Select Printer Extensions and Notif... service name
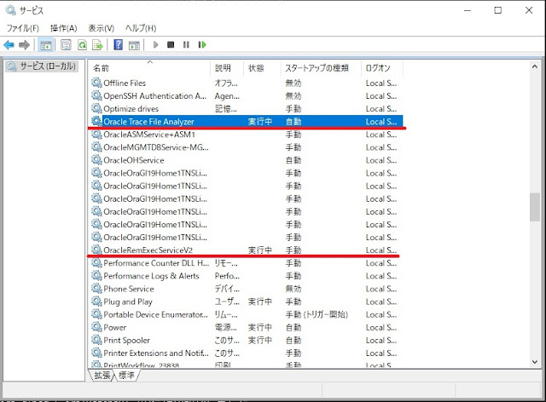Screen dimensions: 546x402 coord(156,353)
